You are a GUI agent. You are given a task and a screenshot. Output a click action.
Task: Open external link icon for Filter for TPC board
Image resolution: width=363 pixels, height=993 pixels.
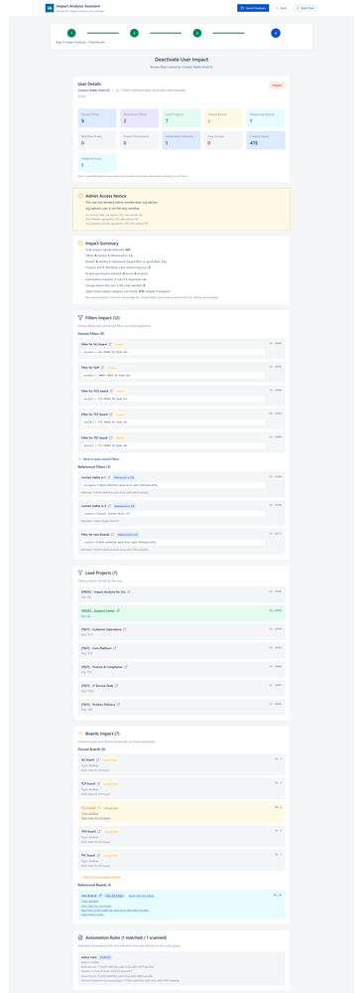tap(111, 437)
